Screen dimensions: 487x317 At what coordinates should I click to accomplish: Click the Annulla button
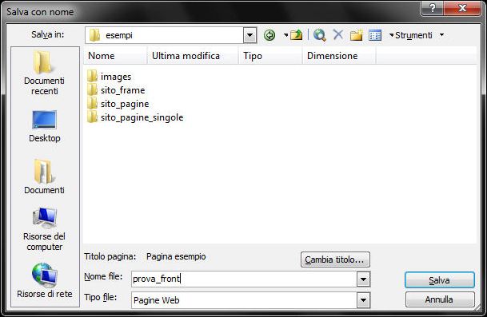click(x=440, y=299)
